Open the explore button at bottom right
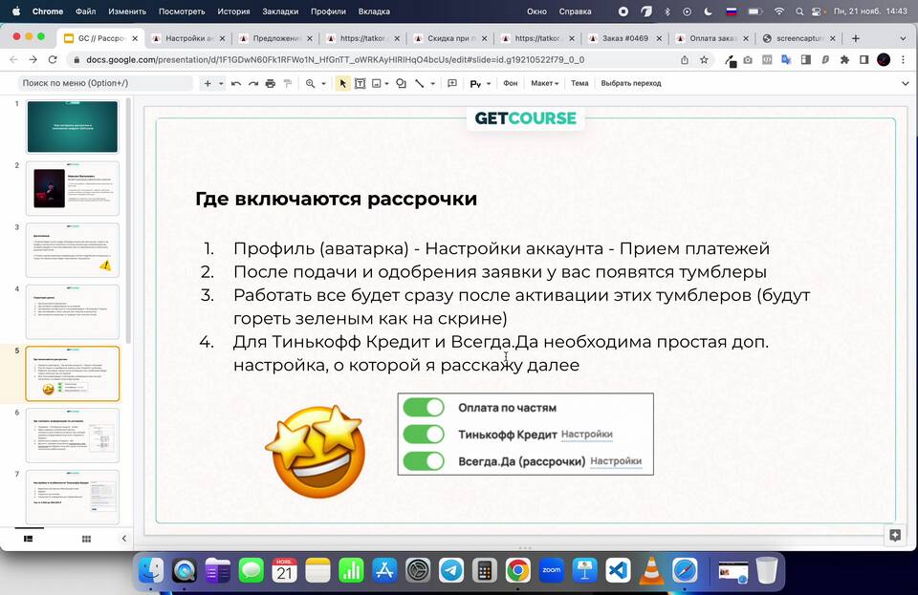The height and width of the screenshot is (595, 918). [x=895, y=536]
